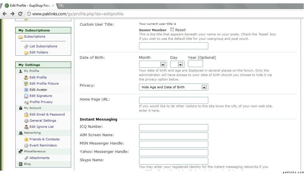This screenshot has height=174, width=304.
Task: Click the Edit Profile Picture icon
Action: pos(26,84)
